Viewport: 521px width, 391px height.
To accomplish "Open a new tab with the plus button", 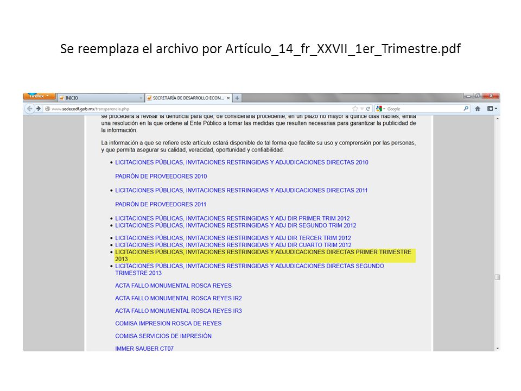I will click(237, 98).
